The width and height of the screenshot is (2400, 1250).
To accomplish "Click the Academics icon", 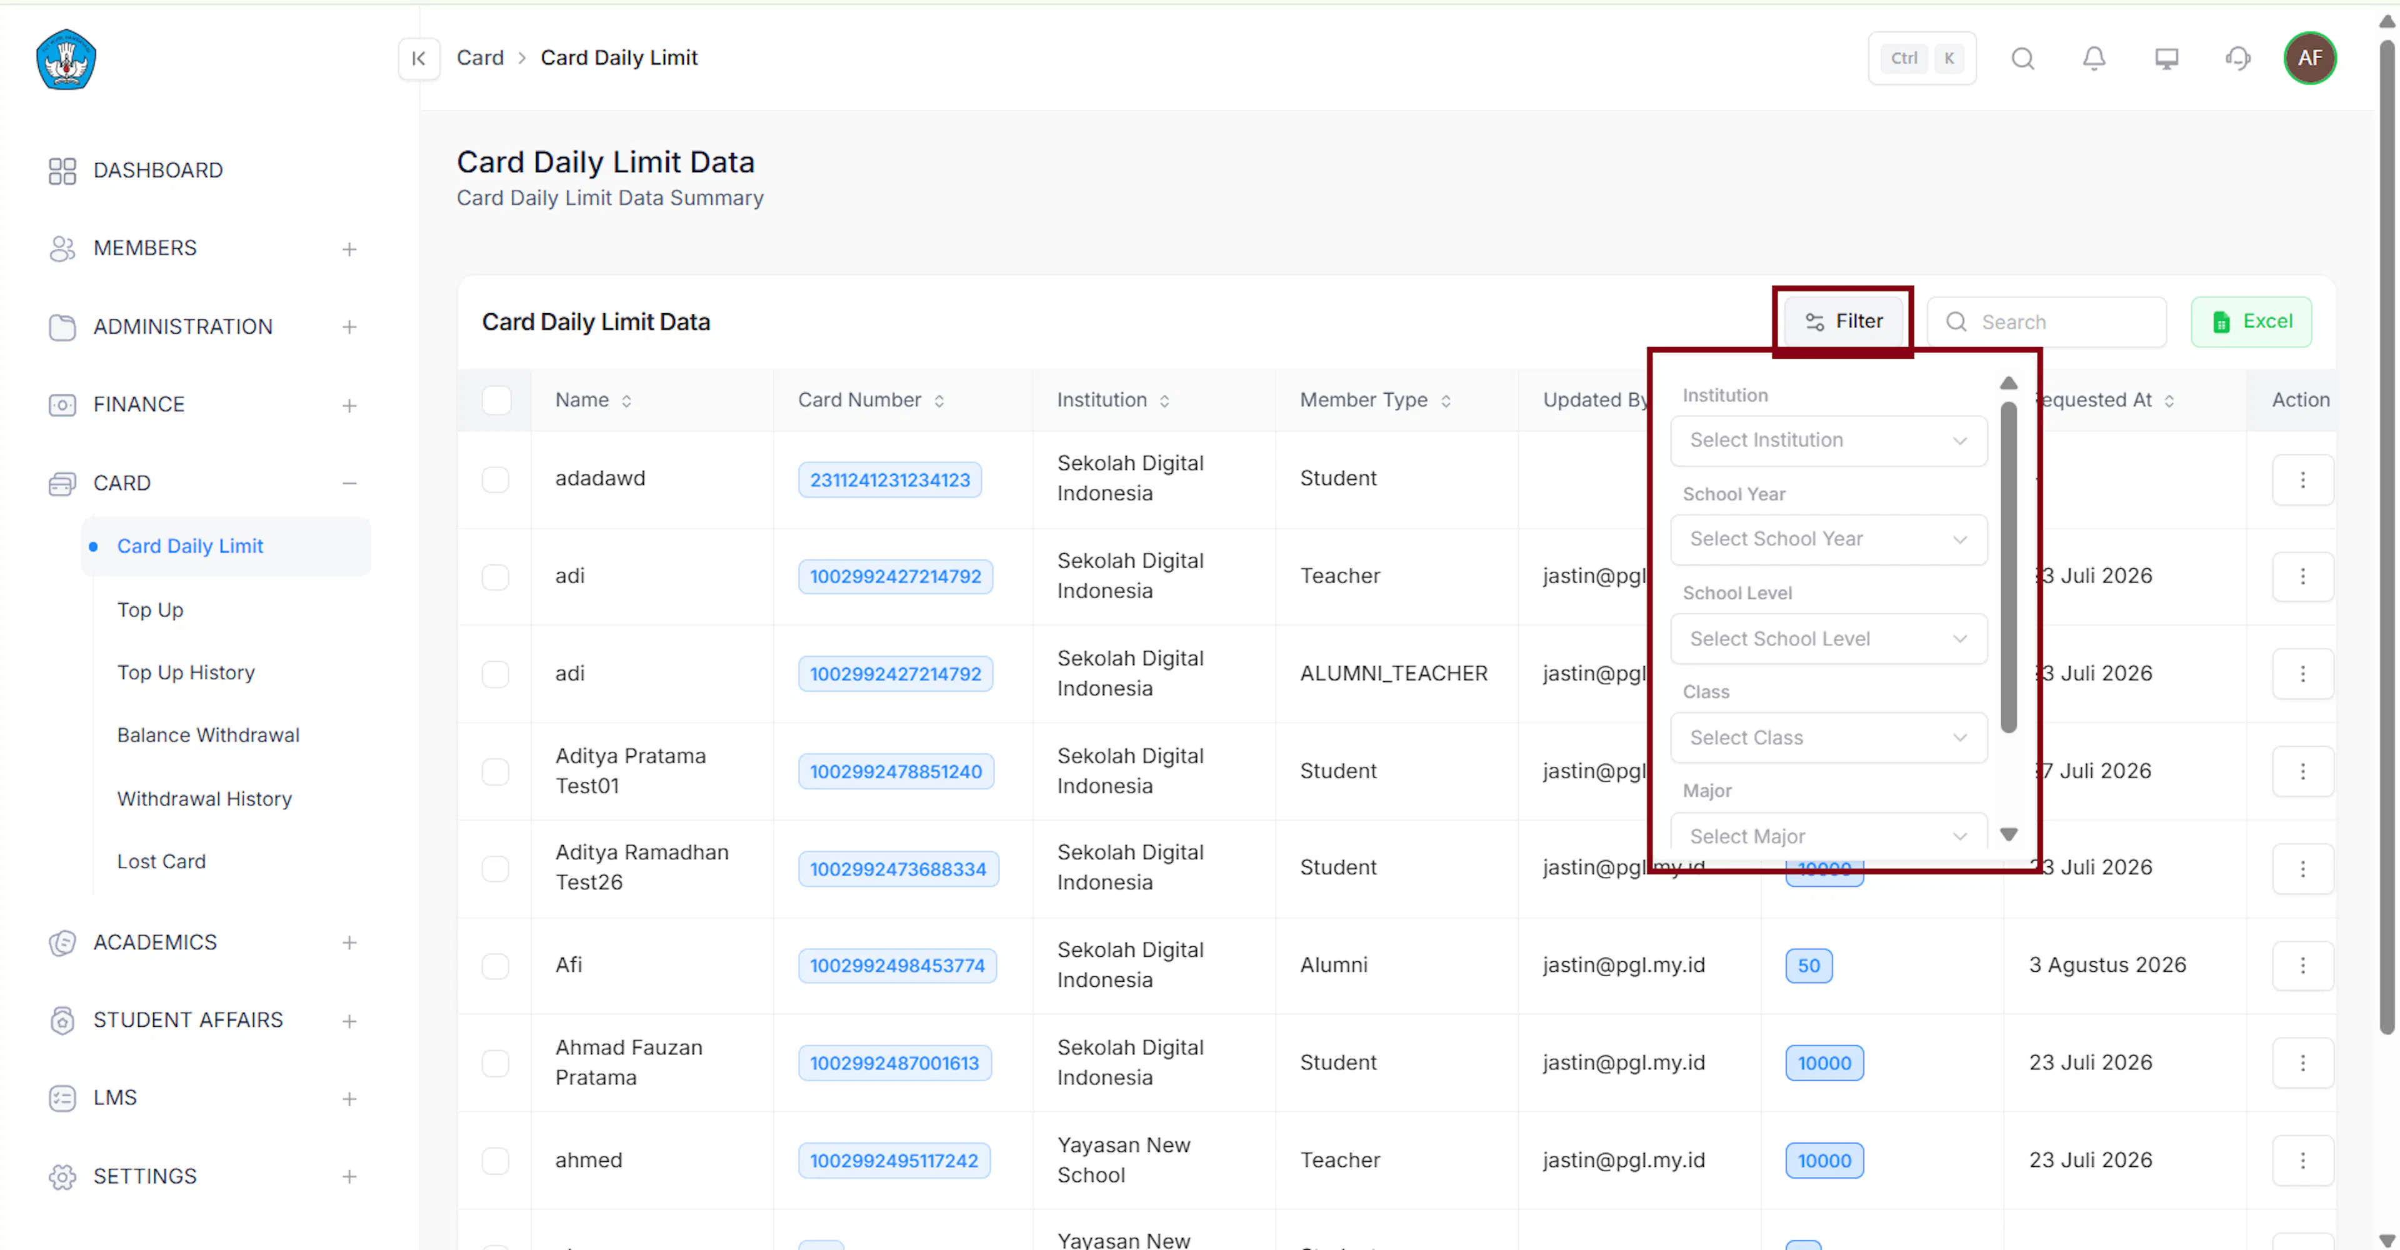I will tap(62, 942).
